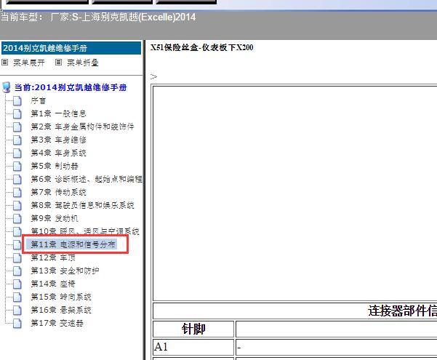Screen dimensions: 437x360
Task: Click the page icon beside 第4章 车身系统
Action: [17, 153]
